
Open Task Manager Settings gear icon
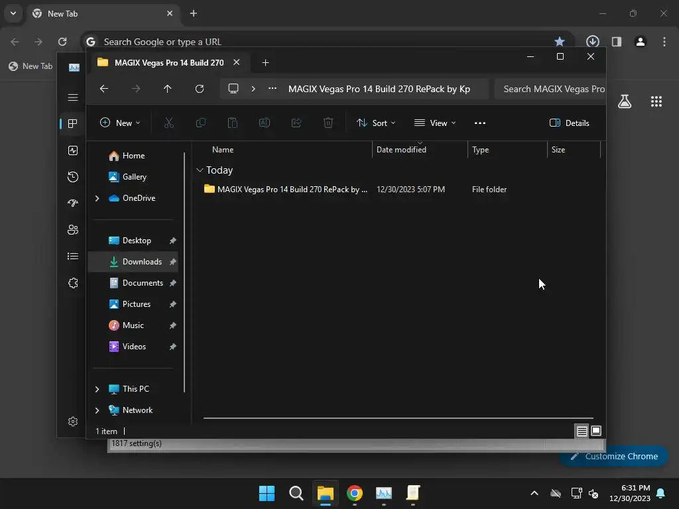[73, 422]
